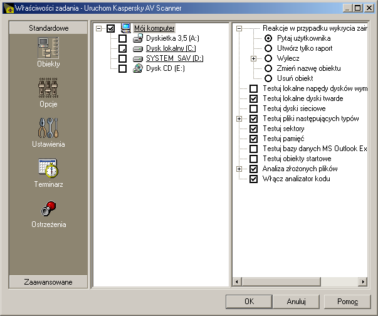Select the Dysk CD (E:) label

coord(165,68)
